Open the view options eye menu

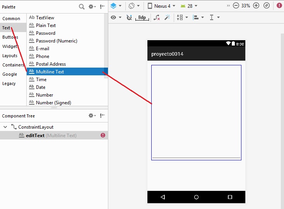coord(116,17)
